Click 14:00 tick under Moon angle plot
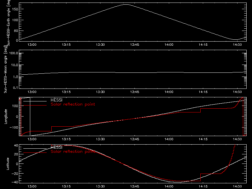This screenshot has width=252, height=189. 169,92
